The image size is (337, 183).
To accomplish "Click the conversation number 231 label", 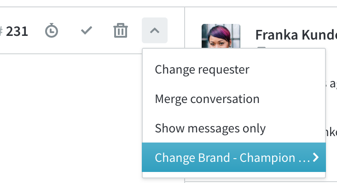I will (x=17, y=31).
